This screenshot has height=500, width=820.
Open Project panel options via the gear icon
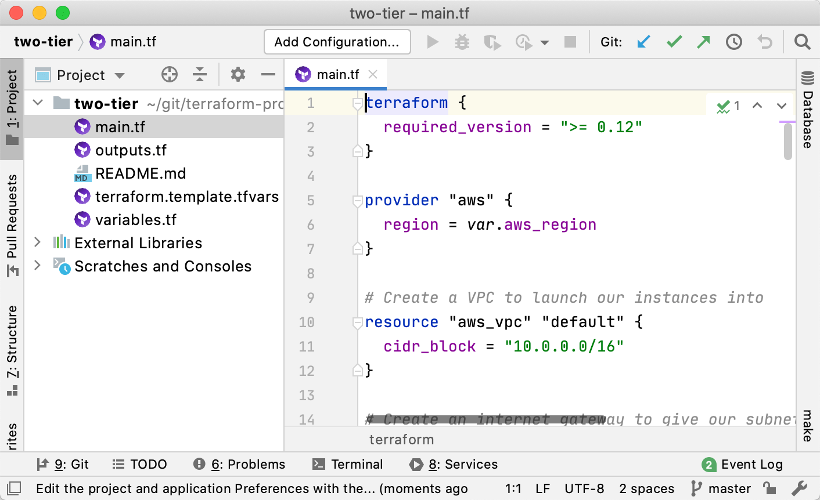(x=237, y=74)
